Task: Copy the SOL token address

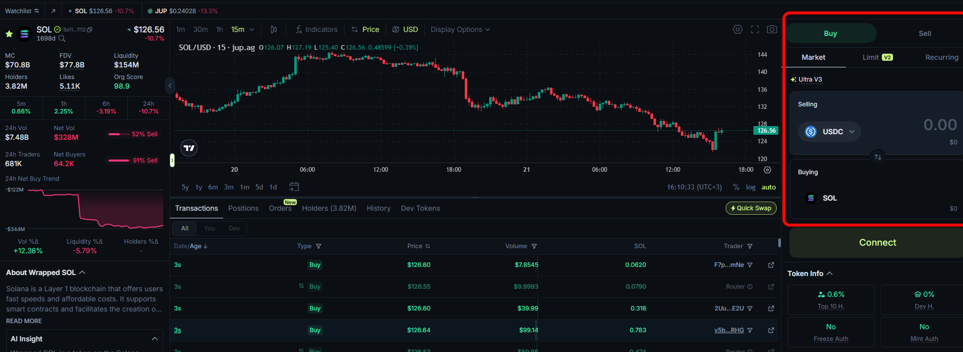Action: pyautogui.click(x=90, y=30)
